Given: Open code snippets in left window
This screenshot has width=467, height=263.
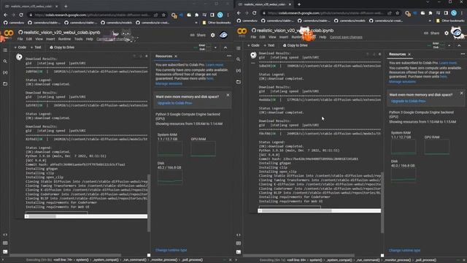Looking at the screenshot, I should pos(5,235).
